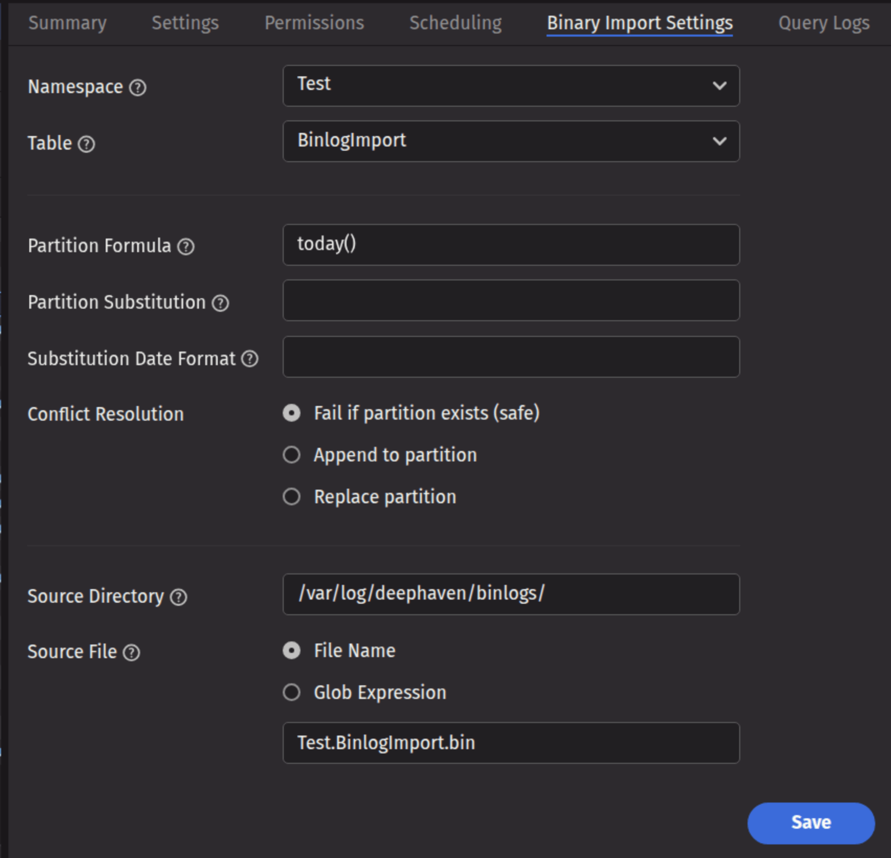The height and width of the screenshot is (858, 891).
Task: Select Glob Expression source file option
Action: tap(292, 692)
